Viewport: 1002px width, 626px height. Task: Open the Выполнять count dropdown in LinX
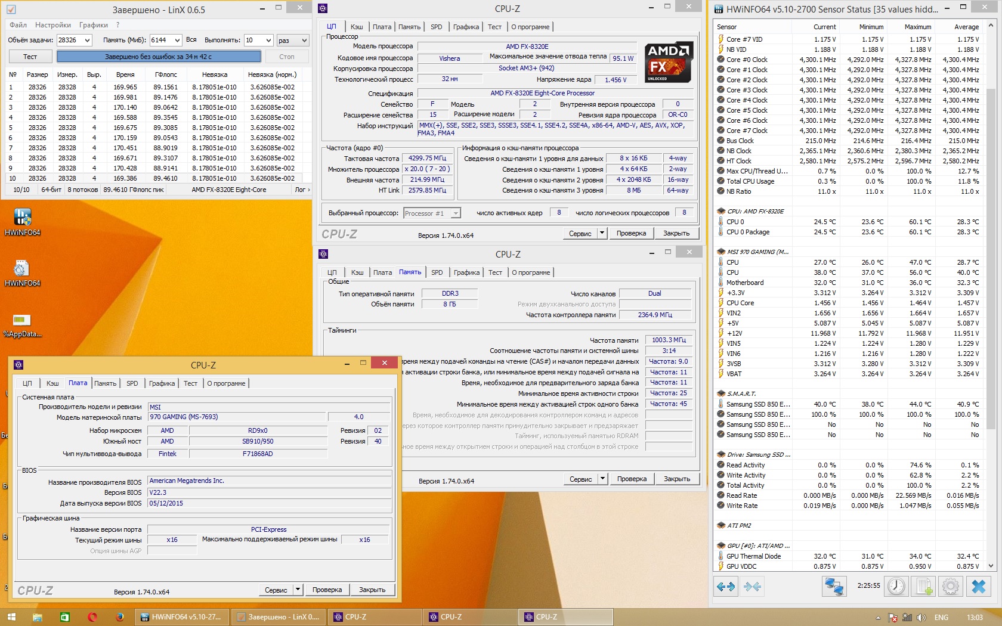point(269,41)
